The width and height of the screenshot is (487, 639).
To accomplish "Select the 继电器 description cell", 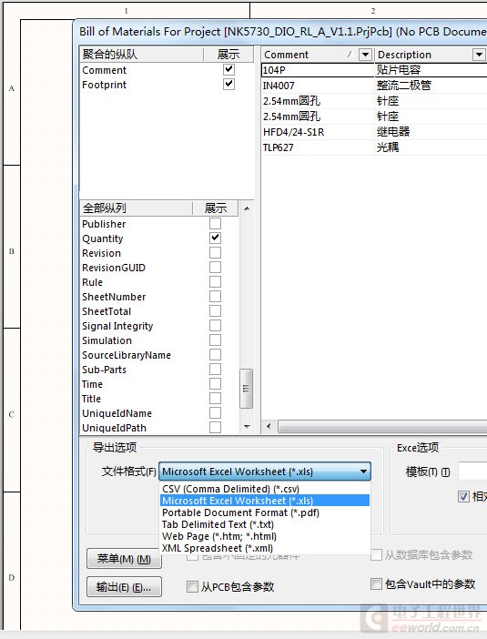I will [431, 132].
